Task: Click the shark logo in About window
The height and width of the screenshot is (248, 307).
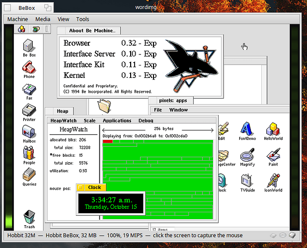Action: [190, 66]
